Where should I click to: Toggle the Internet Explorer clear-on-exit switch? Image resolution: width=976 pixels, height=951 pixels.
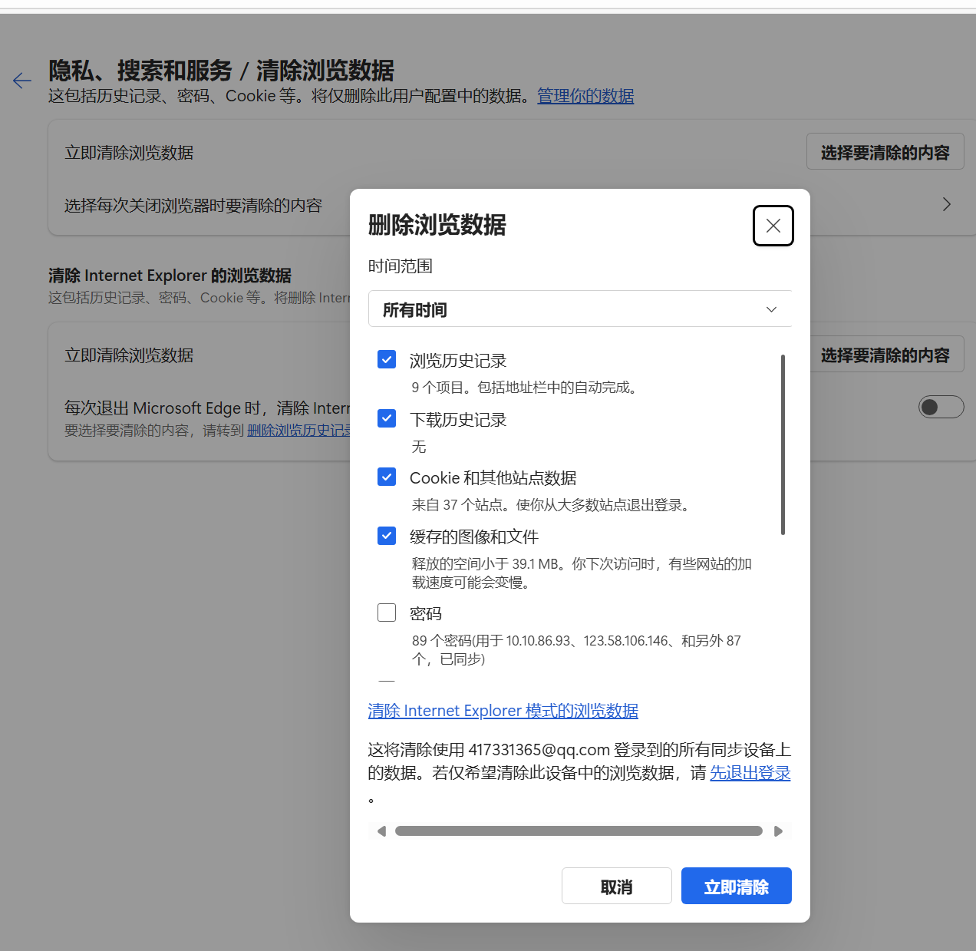[x=941, y=407]
